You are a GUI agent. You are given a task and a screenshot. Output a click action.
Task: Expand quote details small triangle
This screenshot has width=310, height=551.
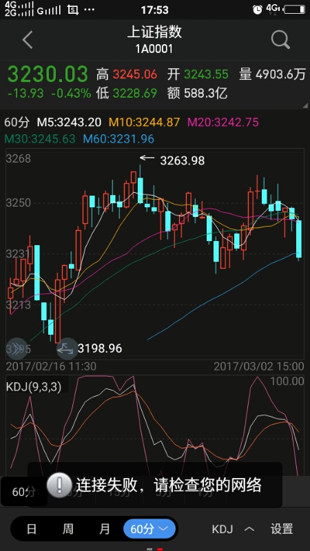coord(304,105)
